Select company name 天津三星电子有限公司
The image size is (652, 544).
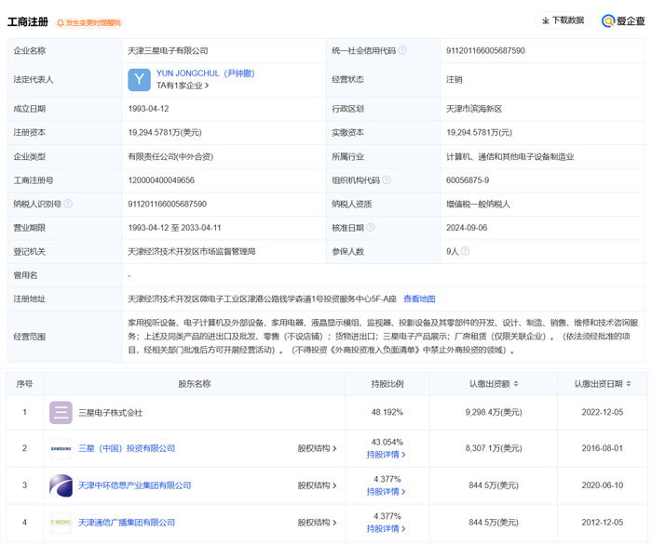tap(168, 50)
